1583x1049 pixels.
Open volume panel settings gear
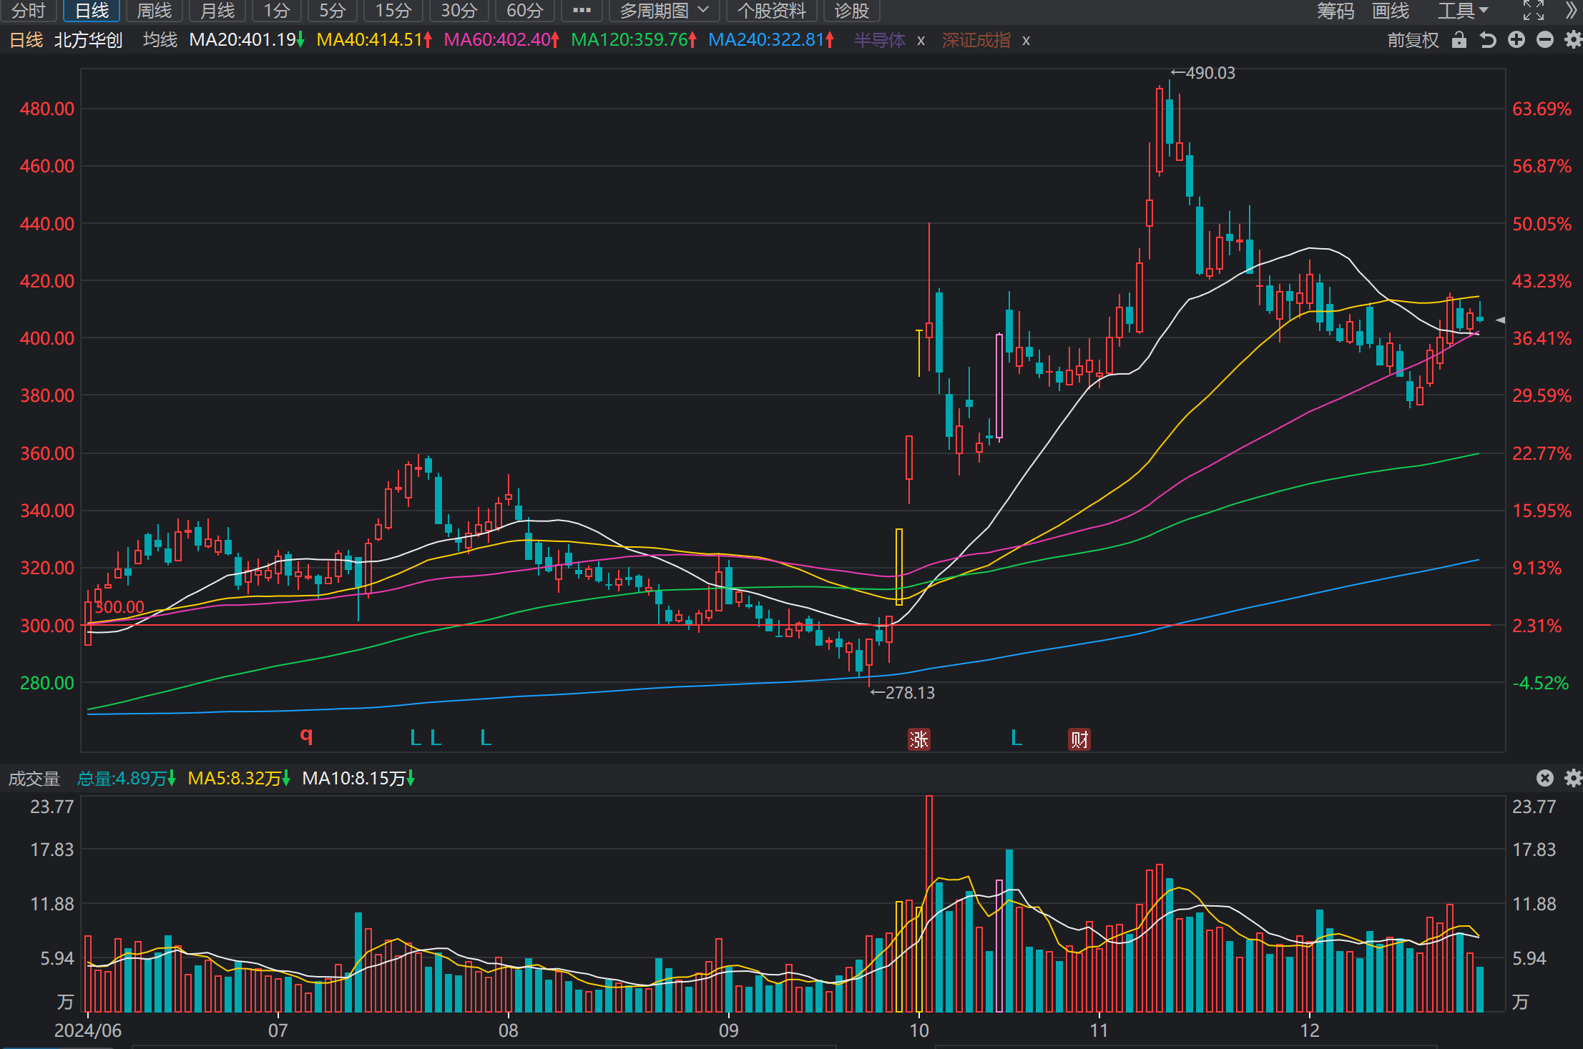[x=1573, y=778]
